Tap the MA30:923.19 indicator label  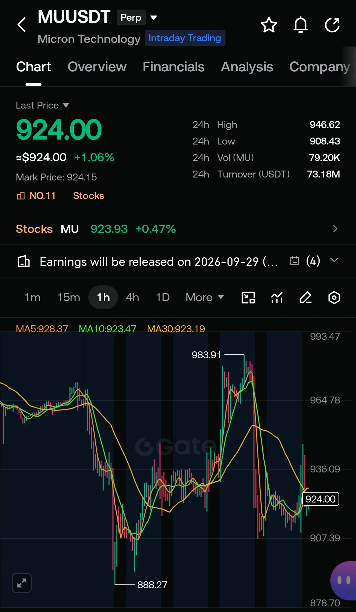click(176, 329)
